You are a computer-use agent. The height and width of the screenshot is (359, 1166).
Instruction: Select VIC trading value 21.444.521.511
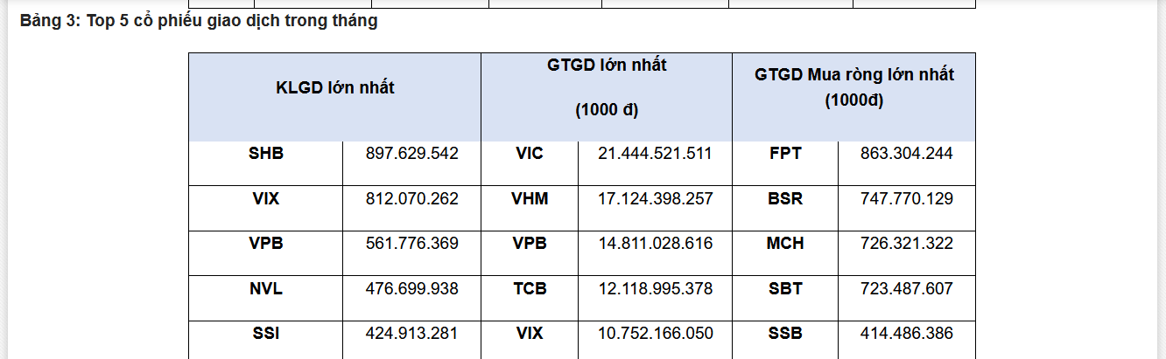(656, 154)
